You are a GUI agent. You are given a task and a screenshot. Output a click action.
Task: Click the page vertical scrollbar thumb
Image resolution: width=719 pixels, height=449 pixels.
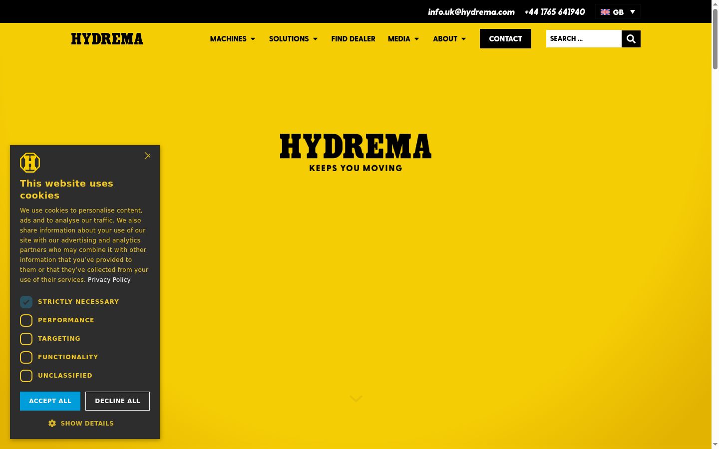click(715, 38)
